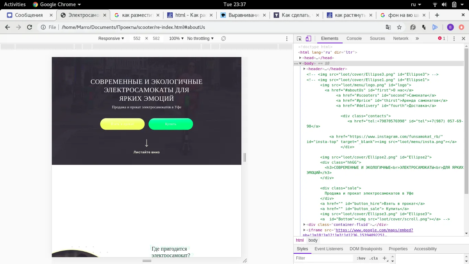The image size is (469, 264).
Task: Switch to the Network tab
Action: coord(401,38)
